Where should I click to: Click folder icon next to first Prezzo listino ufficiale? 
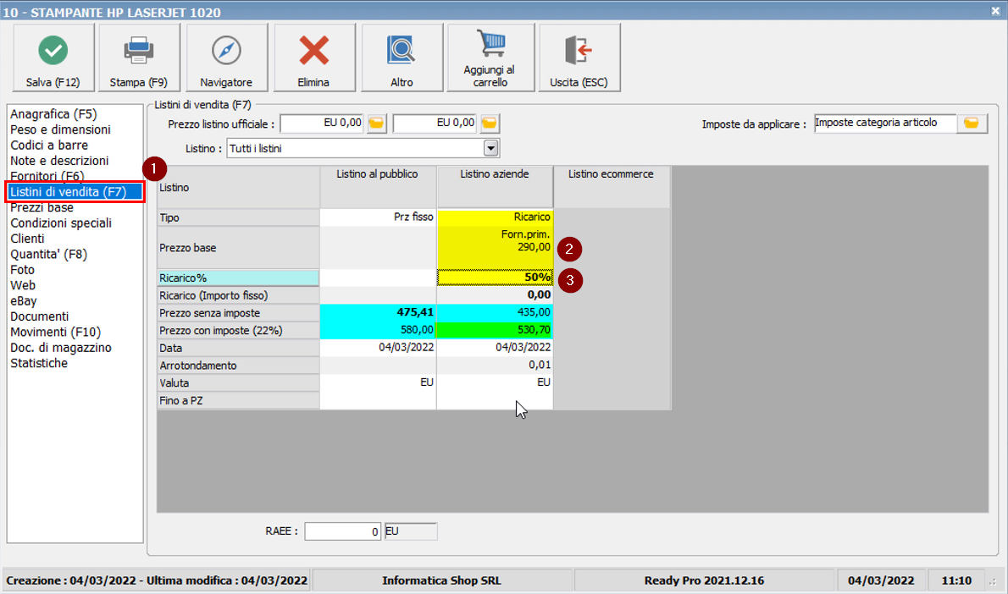[377, 123]
